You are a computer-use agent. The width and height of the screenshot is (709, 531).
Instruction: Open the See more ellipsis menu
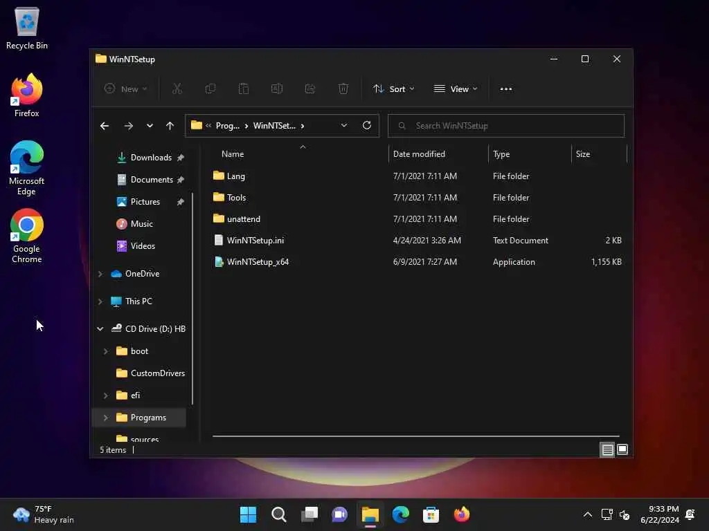tap(506, 89)
